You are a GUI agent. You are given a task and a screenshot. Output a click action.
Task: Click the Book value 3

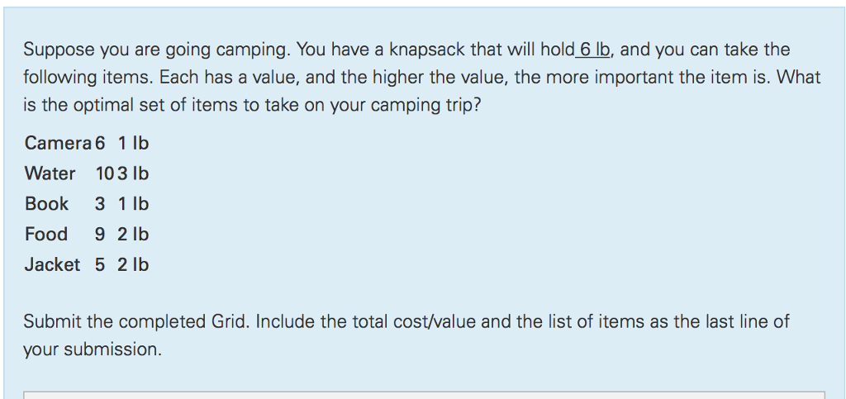100,203
